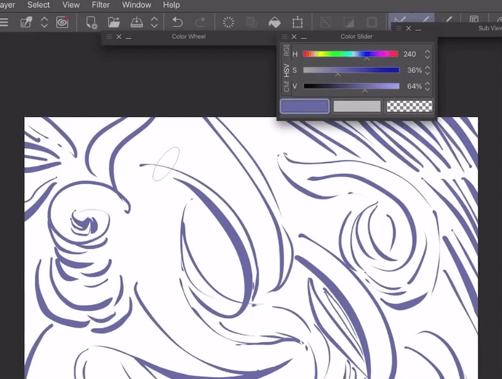502x379 pixels.
Task: Click the Hue value 240 field
Action: [x=410, y=54]
